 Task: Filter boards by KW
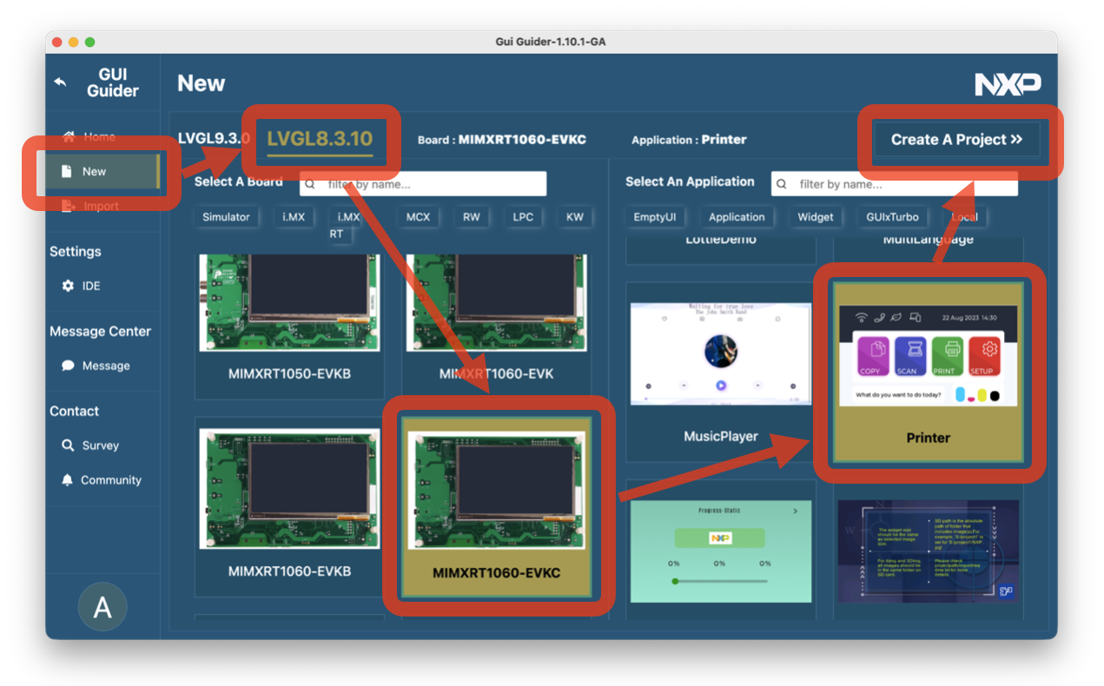point(575,217)
